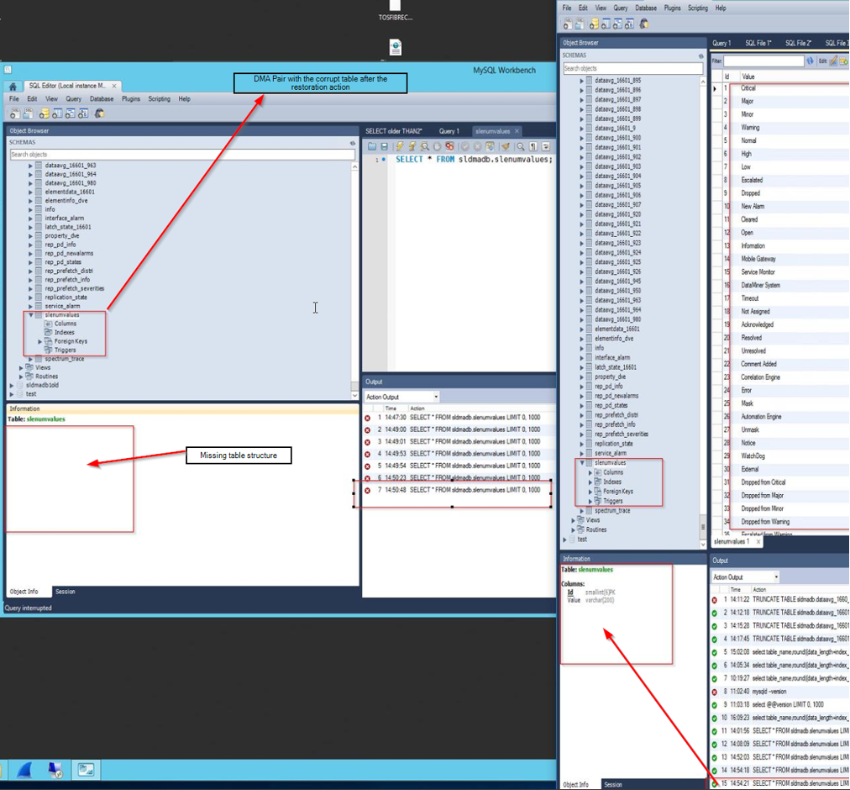This screenshot has height=790, width=850.
Task: Click left Object Browser vertical scrollbar
Action: coord(355,281)
